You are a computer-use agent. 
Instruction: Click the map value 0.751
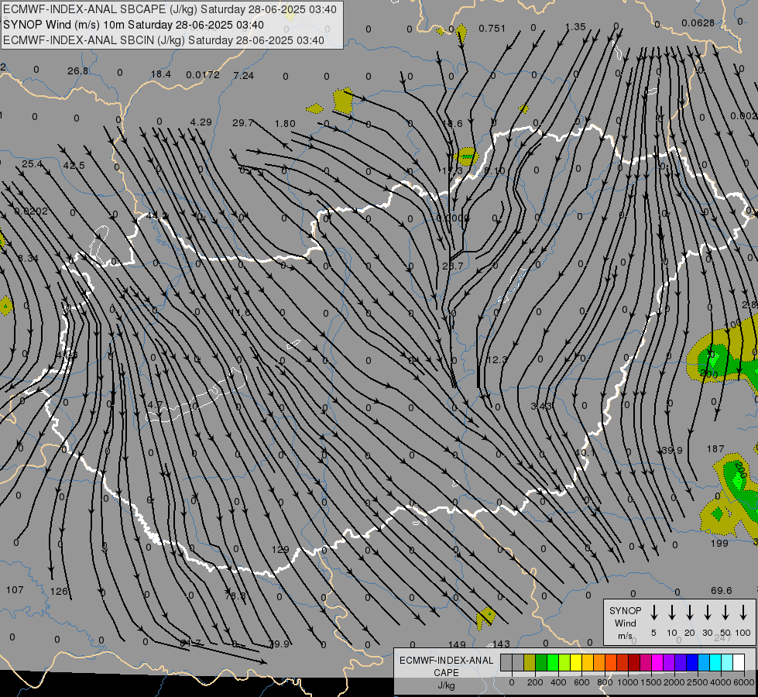[x=492, y=29]
